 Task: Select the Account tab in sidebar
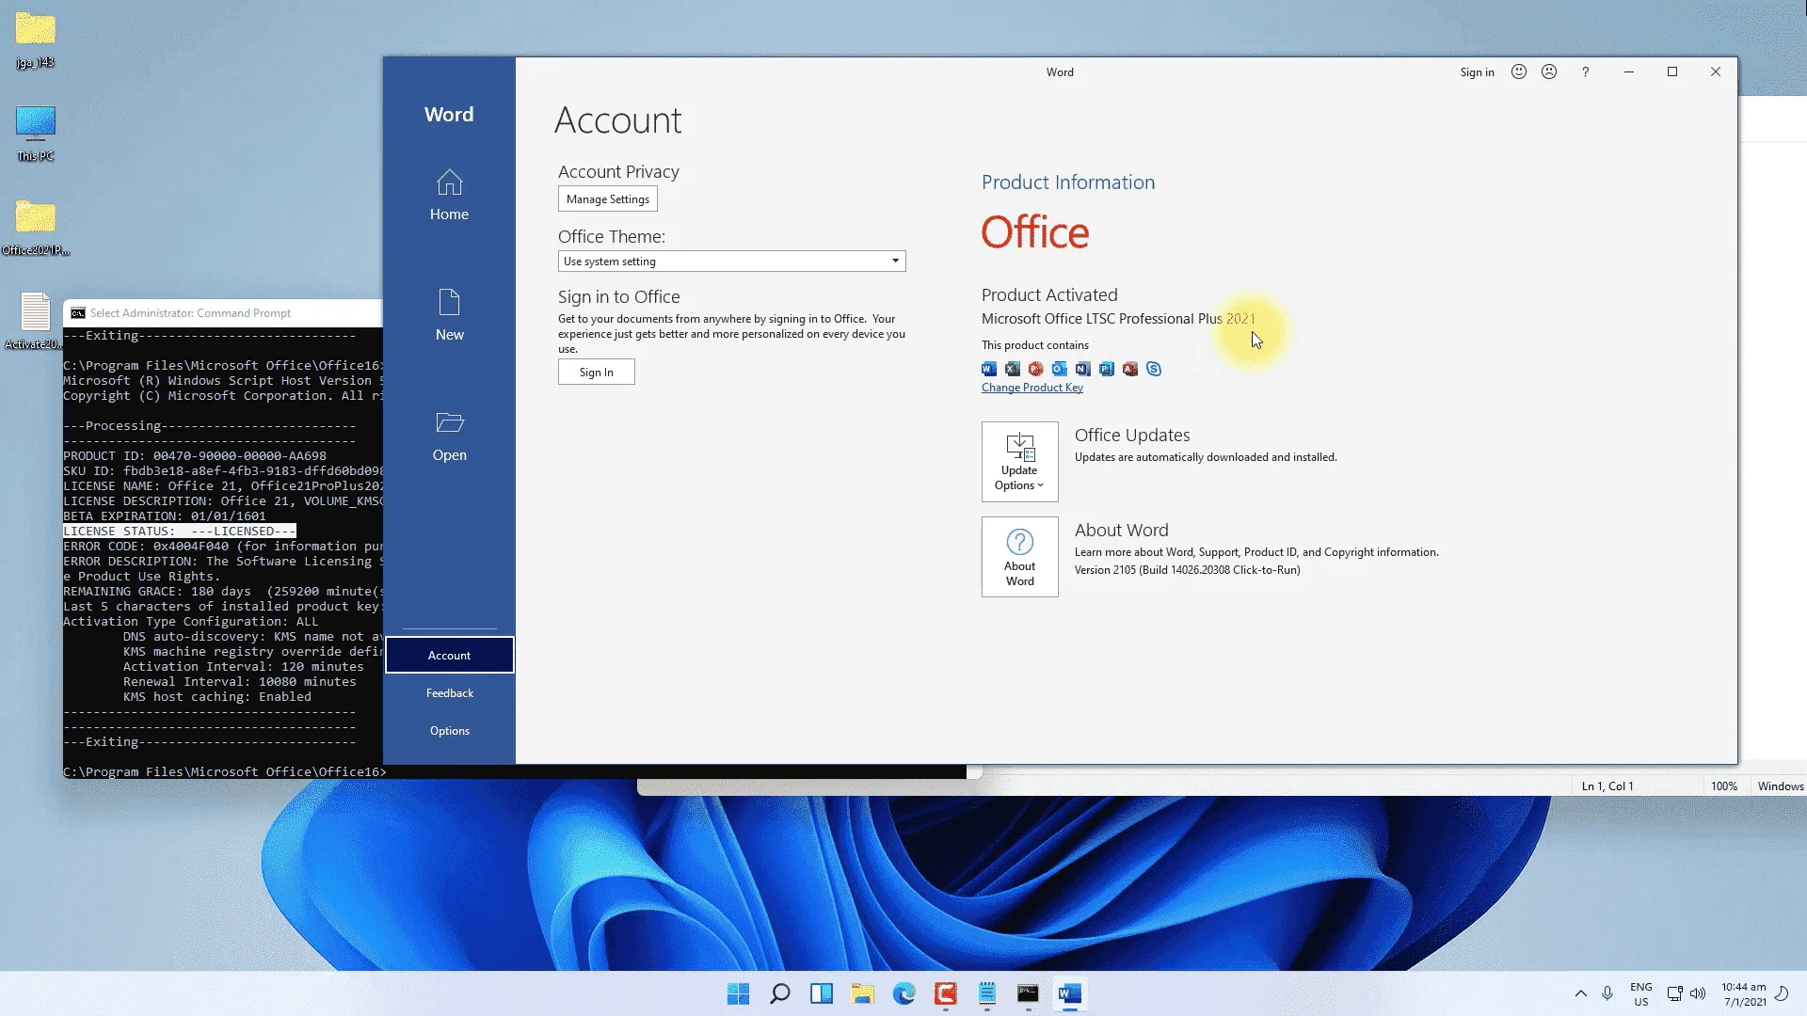[x=449, y=655]
